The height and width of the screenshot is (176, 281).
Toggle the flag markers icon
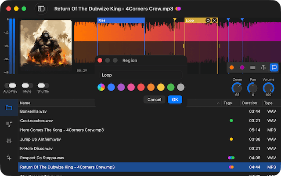coord(274,67)
